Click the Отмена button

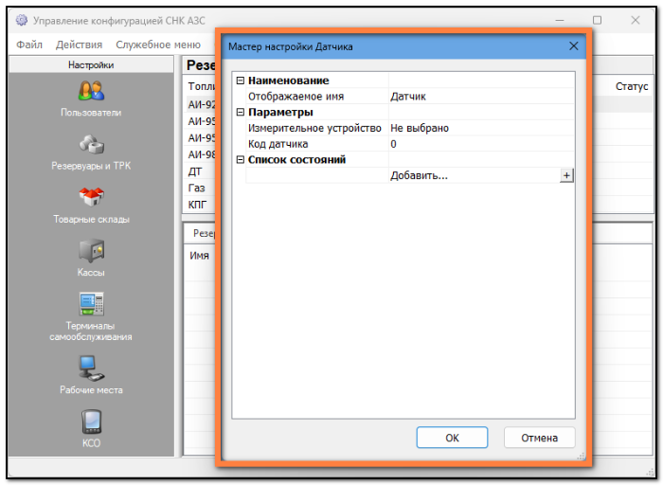tap(539, 438)
